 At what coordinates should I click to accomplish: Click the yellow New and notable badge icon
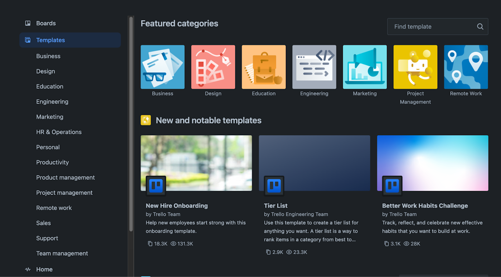click(x=146, y=120)
